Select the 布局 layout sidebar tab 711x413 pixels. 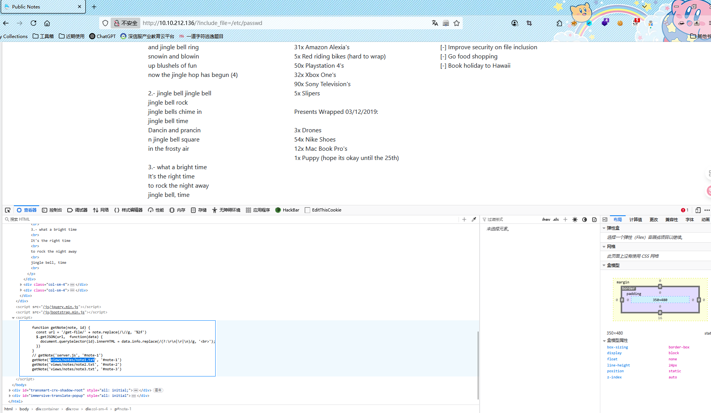pos(618,220)
